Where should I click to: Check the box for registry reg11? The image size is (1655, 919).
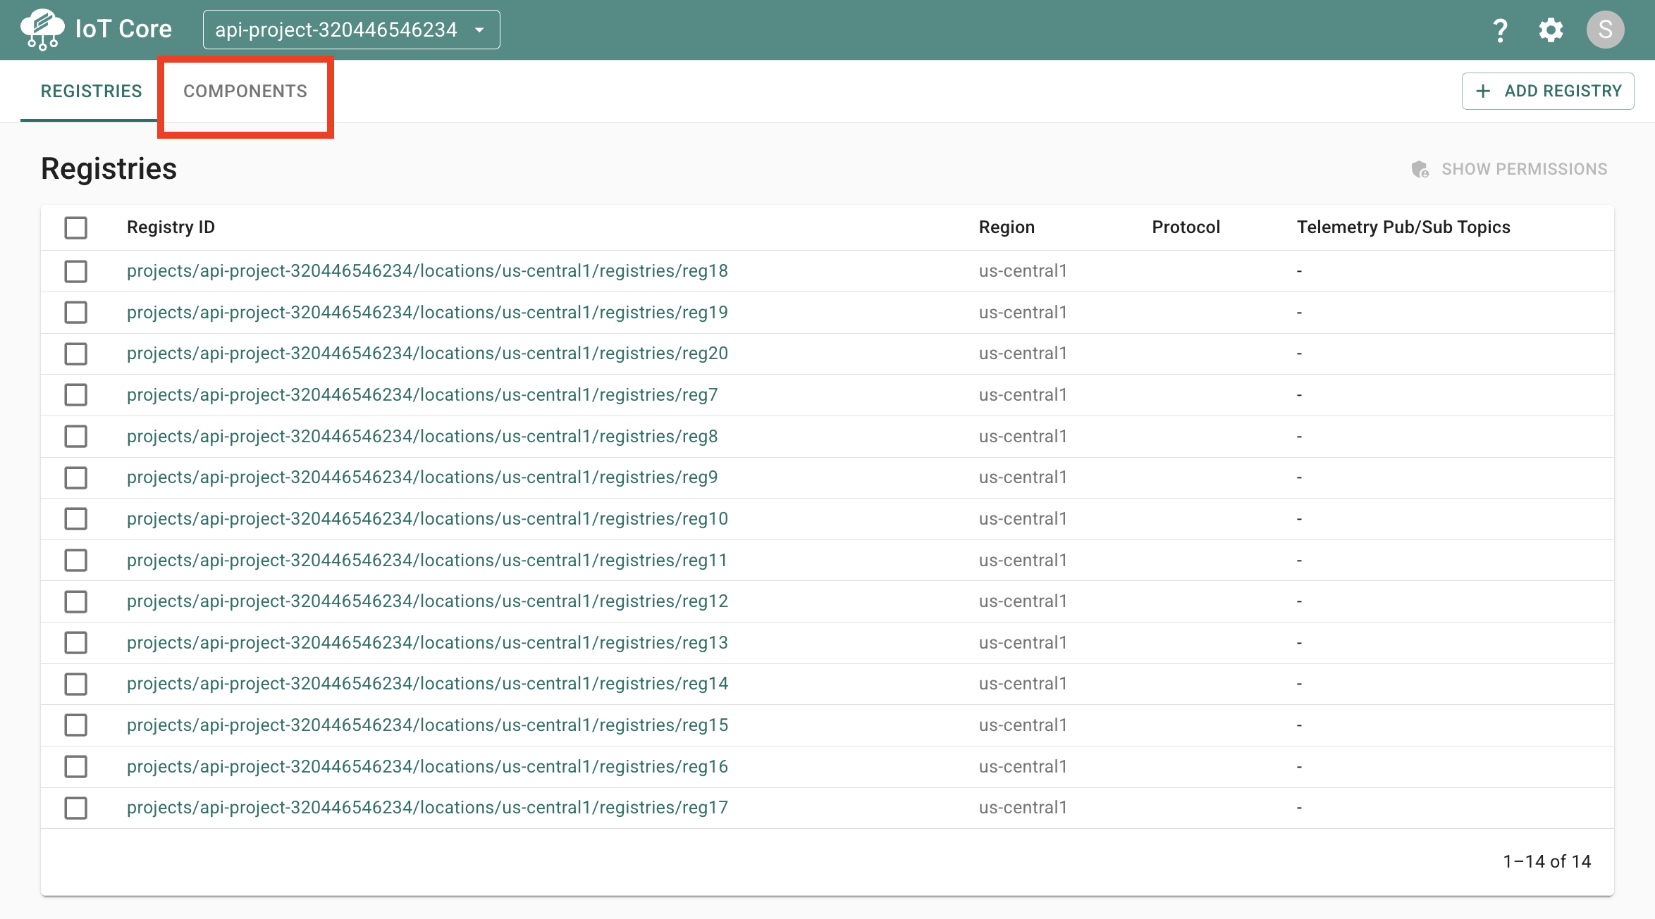76,561
